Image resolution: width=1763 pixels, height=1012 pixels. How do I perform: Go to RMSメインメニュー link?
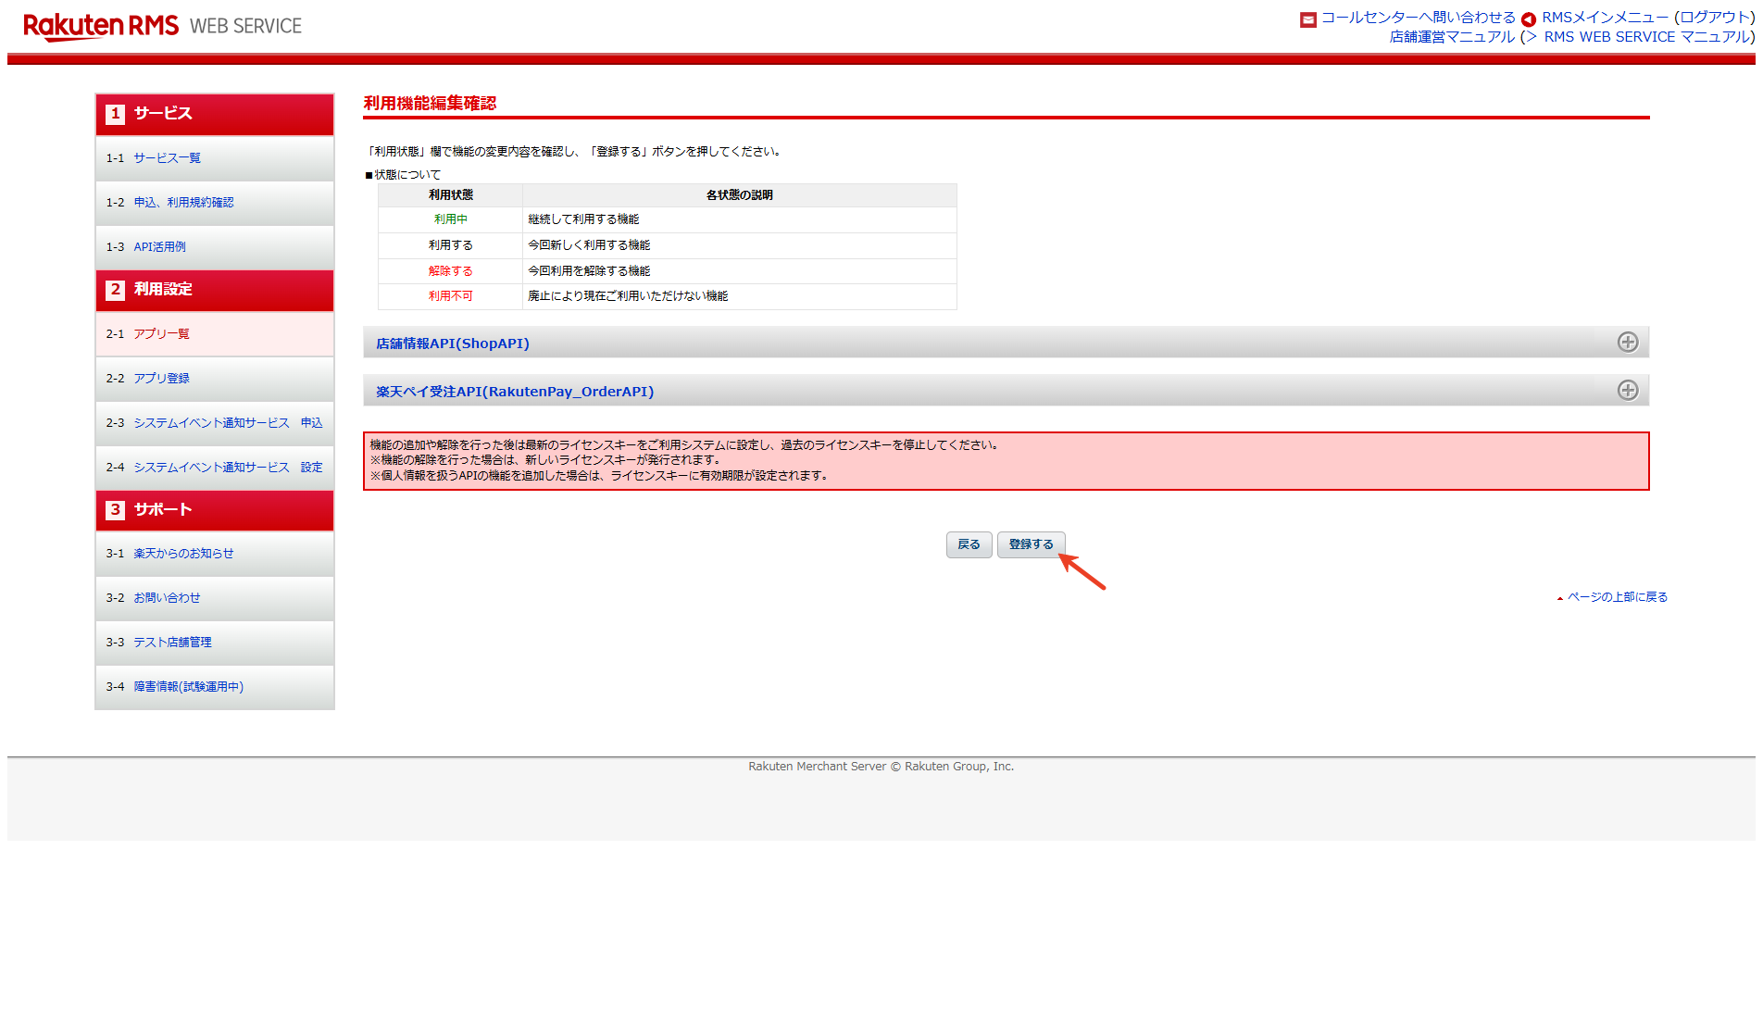[1605, 18]
